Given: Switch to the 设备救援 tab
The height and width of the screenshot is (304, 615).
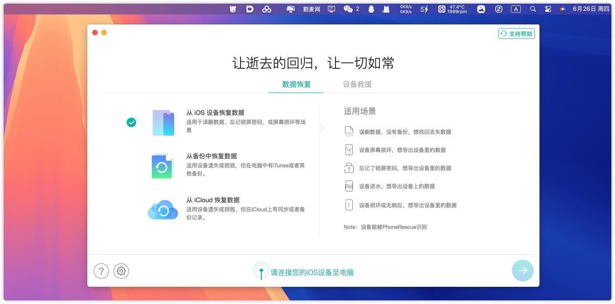Looking at the screenshot, I should click(x=357, y=85).
